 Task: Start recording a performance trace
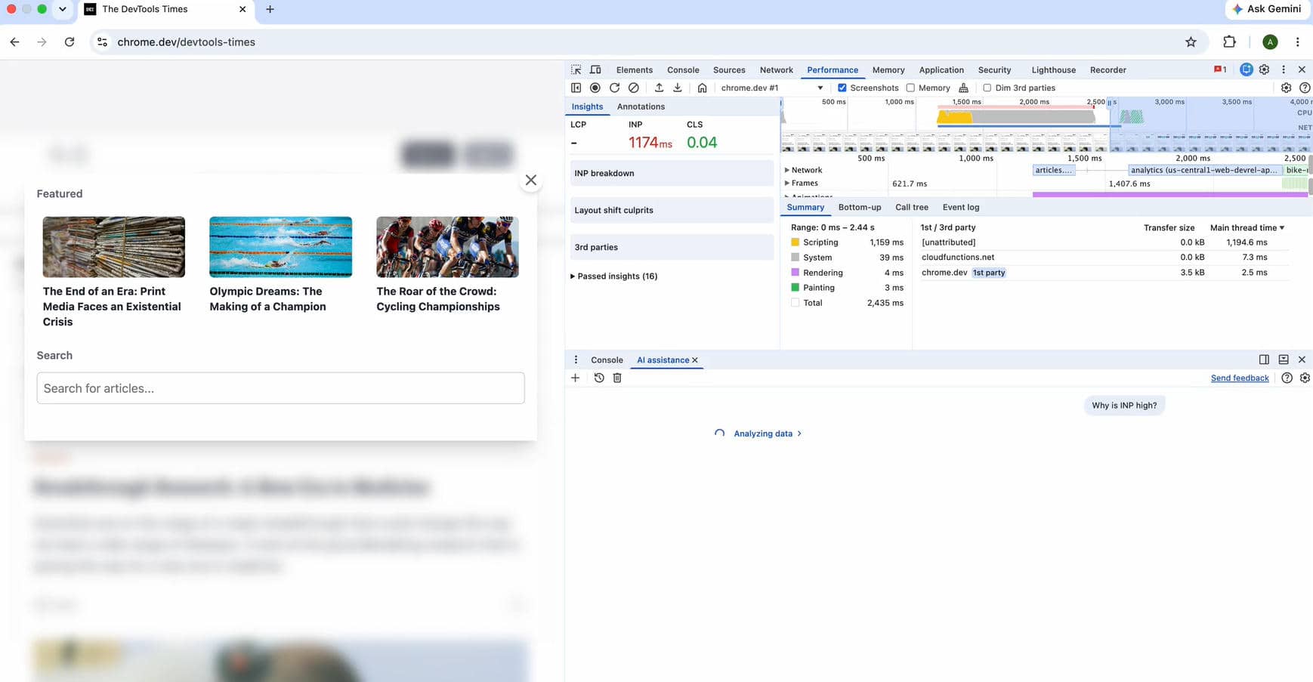[x=595, y=88]
